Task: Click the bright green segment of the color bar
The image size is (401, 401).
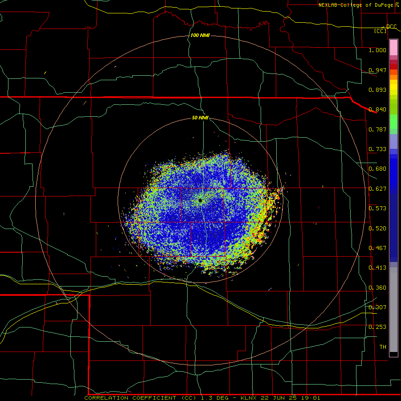Action: pyautogui.click(x=393, y=122)
